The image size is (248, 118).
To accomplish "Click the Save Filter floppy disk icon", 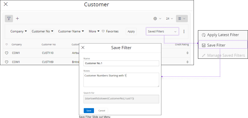I will coord(204,46).
